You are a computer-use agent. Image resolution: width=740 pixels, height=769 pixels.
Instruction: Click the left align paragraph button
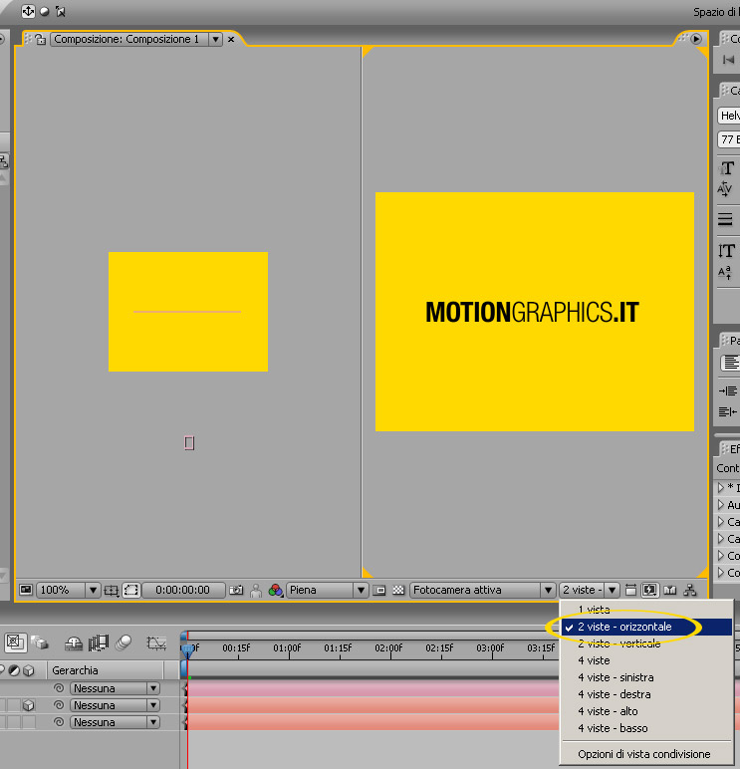point(730,363)
